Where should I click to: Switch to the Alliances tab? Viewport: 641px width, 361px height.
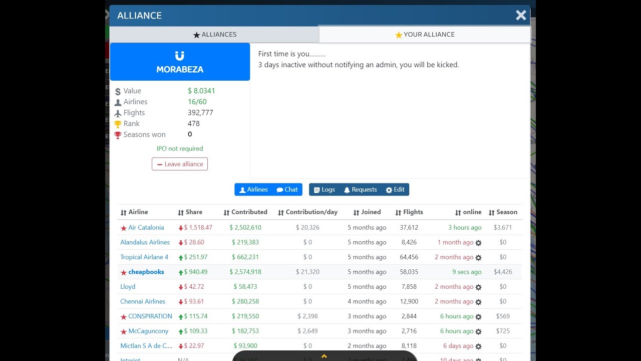click(214, 35)
